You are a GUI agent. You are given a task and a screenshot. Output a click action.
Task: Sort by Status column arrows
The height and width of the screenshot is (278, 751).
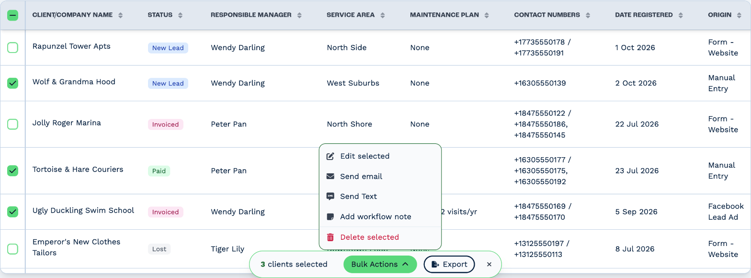coord(180,15)
